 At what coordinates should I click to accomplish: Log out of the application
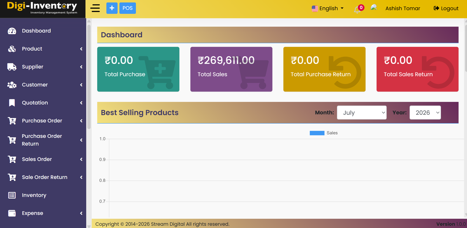point(446,8)
